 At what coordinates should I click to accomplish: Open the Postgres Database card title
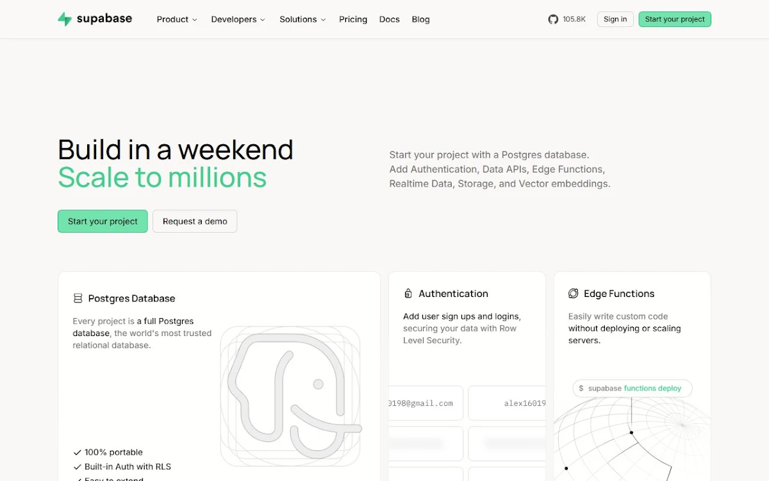131,298
